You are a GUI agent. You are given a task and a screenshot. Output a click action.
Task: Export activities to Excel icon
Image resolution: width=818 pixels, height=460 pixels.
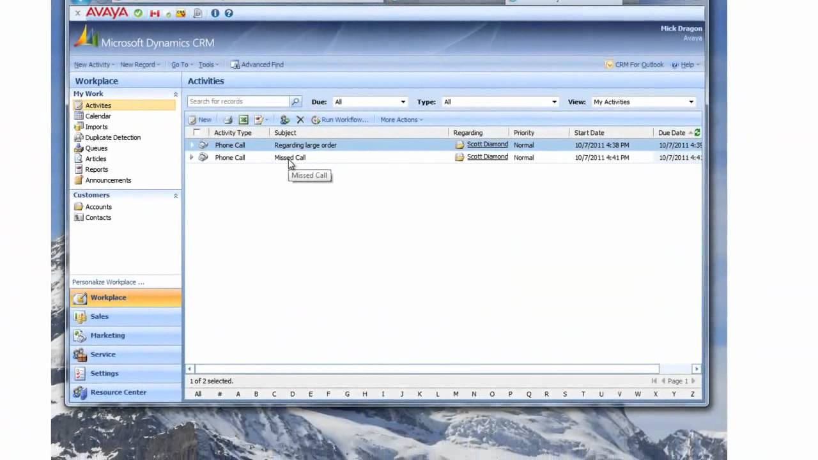243,119
